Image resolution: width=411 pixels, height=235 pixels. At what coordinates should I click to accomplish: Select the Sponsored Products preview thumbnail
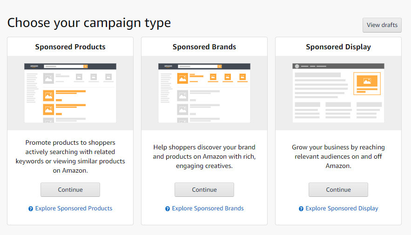[70, 93]
